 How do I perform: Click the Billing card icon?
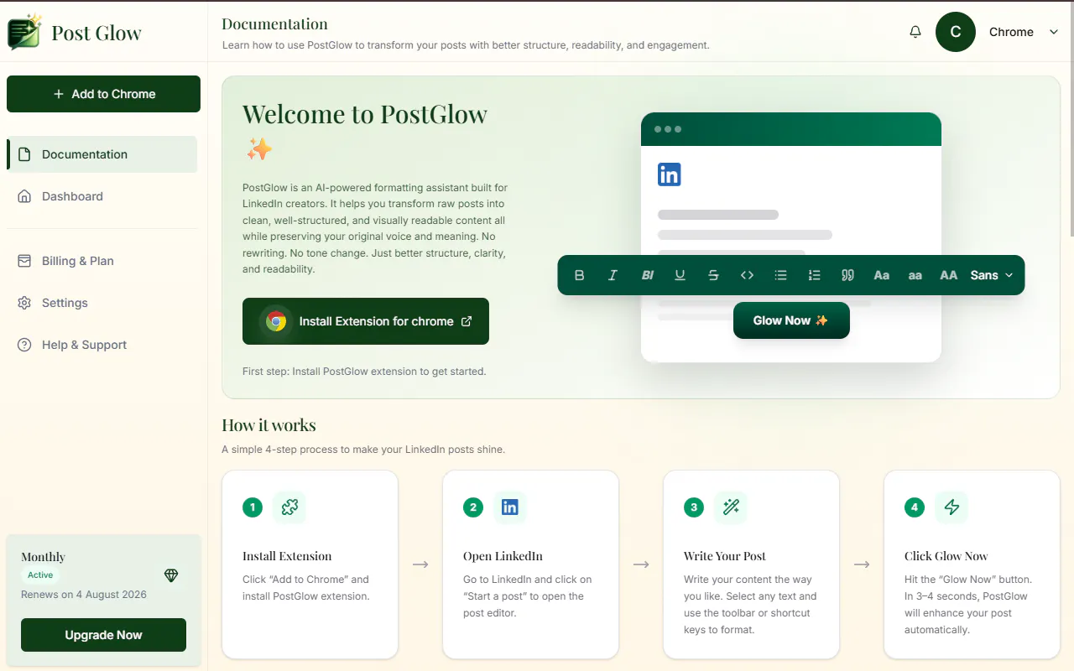[24, 261]
